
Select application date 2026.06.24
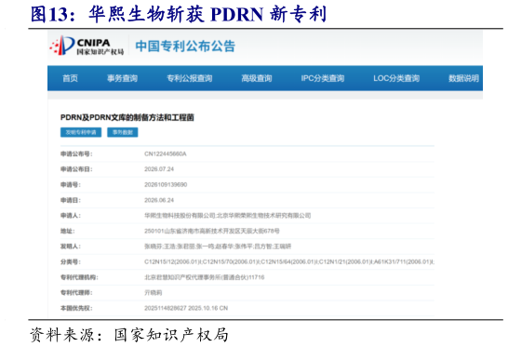[x=159, y=200]
